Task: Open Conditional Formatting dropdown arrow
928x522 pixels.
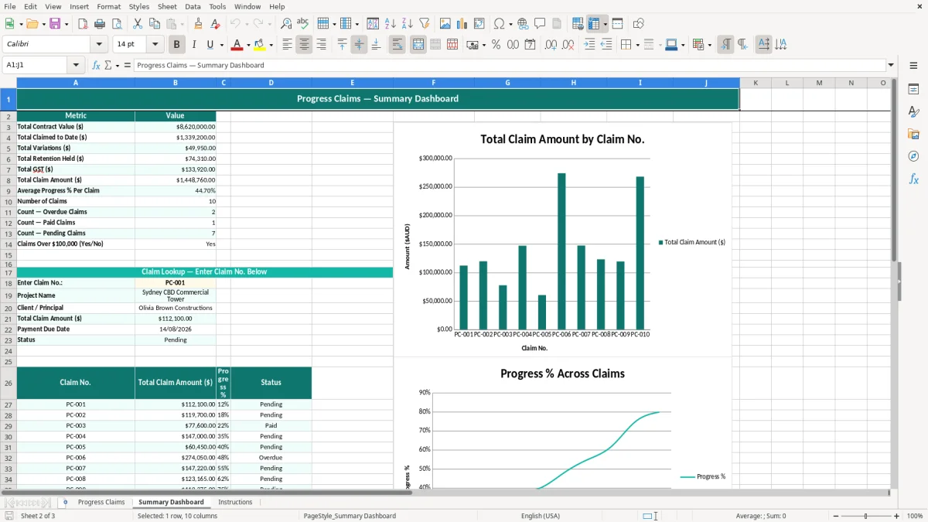Action: (x=709, y=45)
